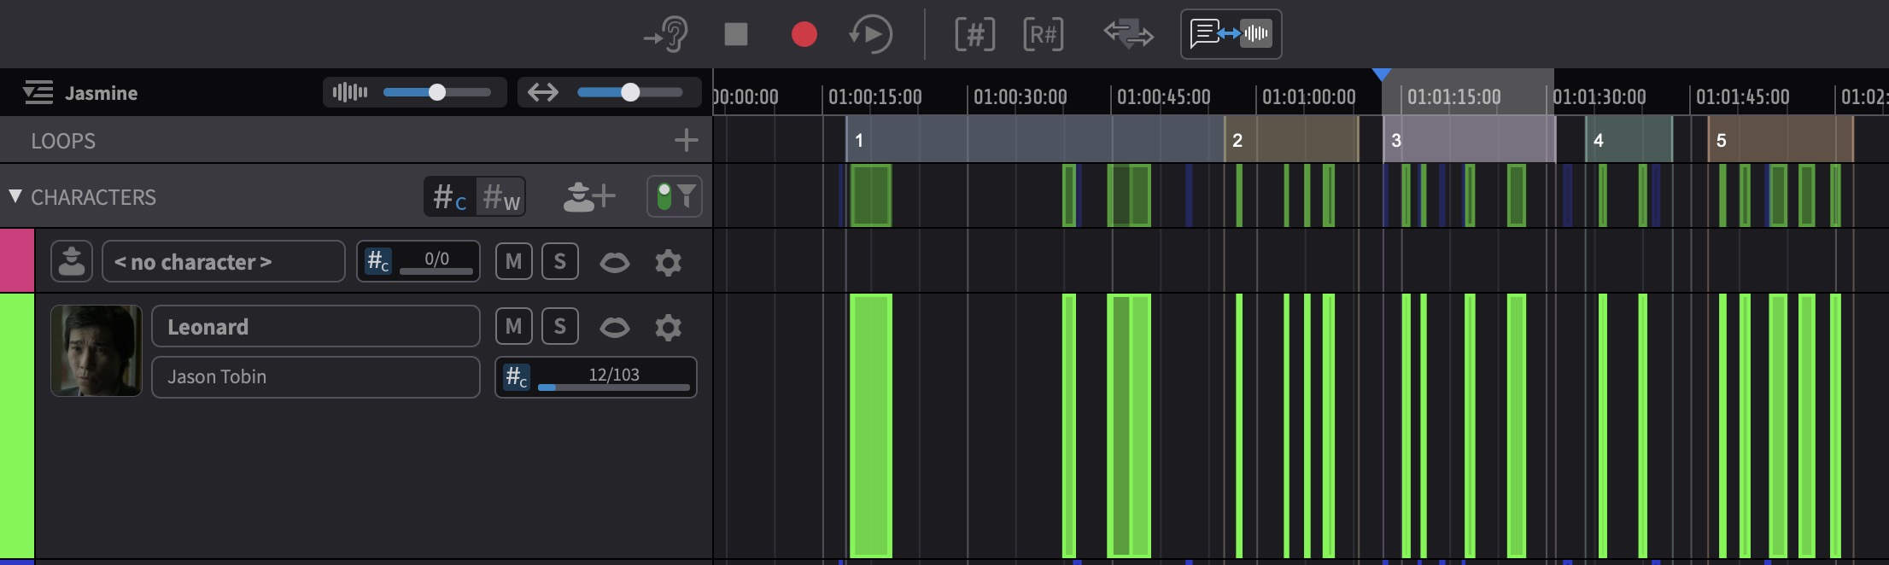Toggle lips icon on Leonard track
The height and width of the screenshot is (565, 1889).
tap(615, 327)
